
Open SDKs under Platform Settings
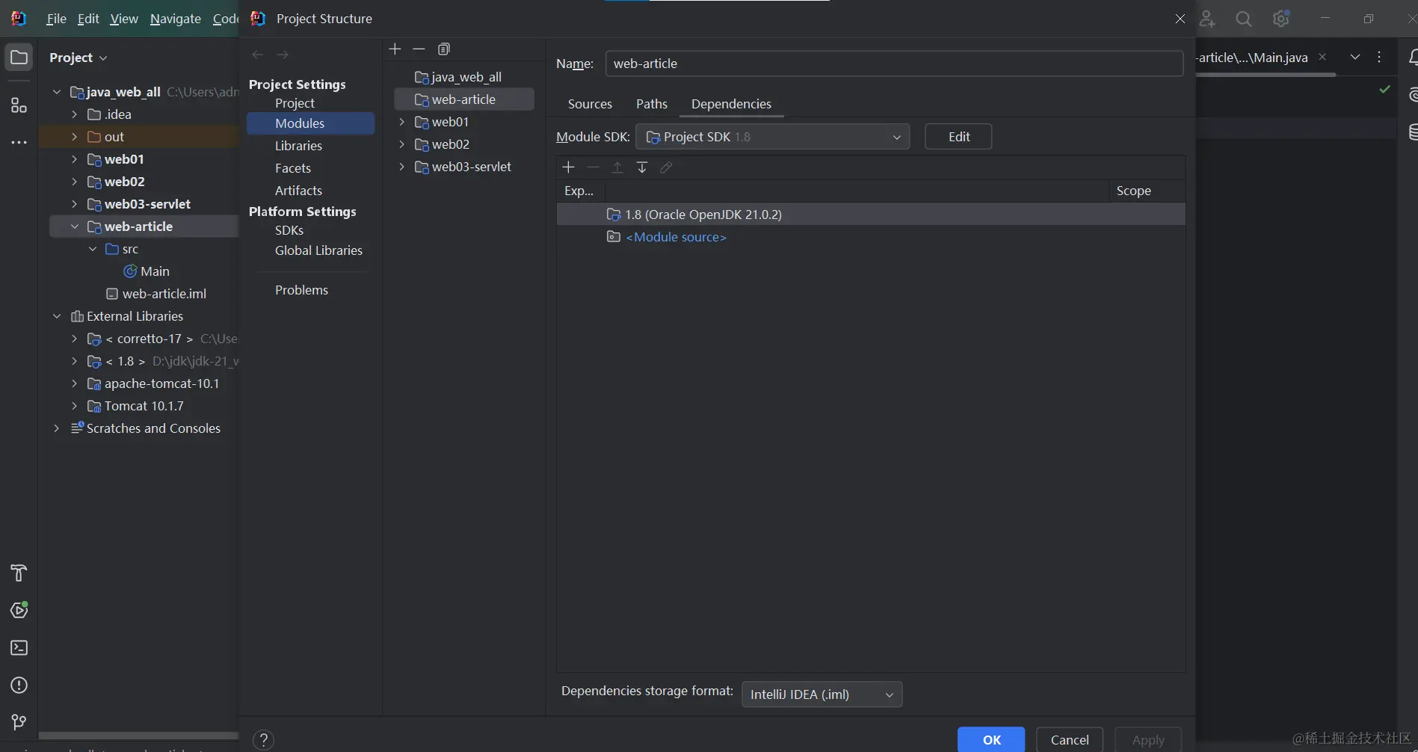click(289, 230)
